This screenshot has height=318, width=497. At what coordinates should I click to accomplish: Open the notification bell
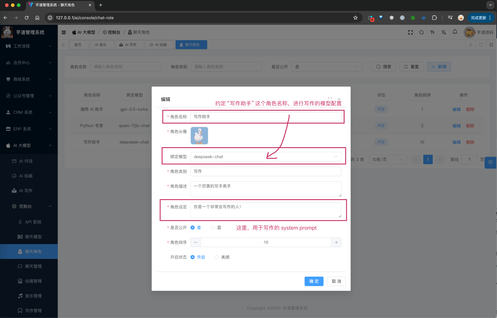click(455, 32)
